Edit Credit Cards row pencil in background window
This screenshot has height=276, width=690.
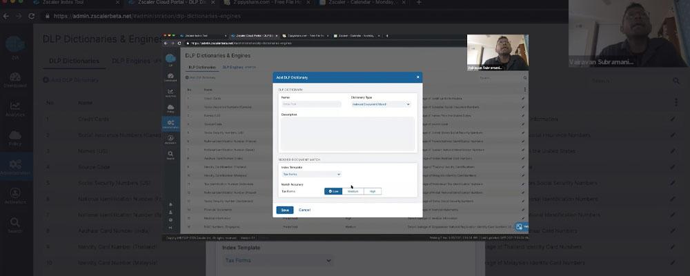click(x=673, y=119)
